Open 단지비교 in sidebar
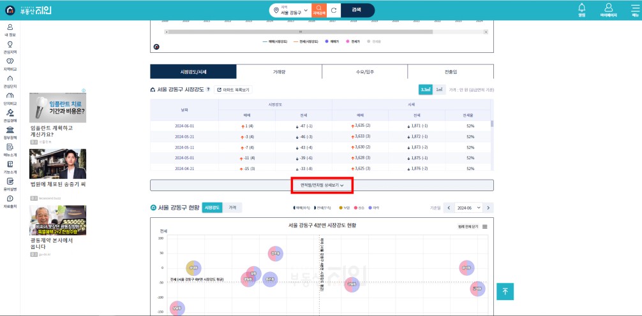Viewport: 642px width, 316px height. click(x=10, y=99)
